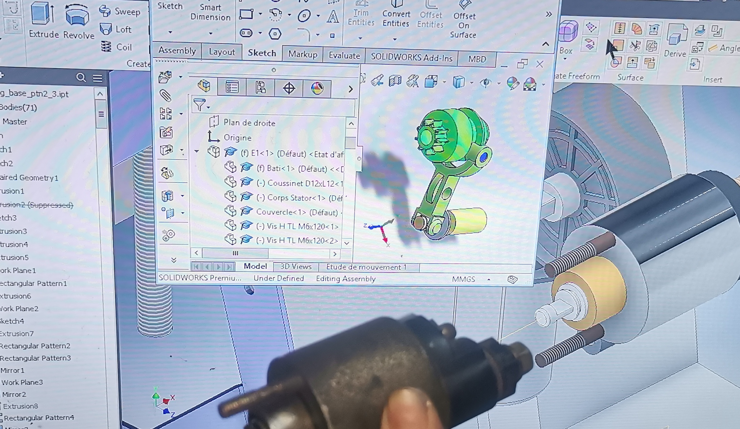This screenshot has height=429, width=740.
Task: Select the Model bottom tab
Action: [255, 266]
